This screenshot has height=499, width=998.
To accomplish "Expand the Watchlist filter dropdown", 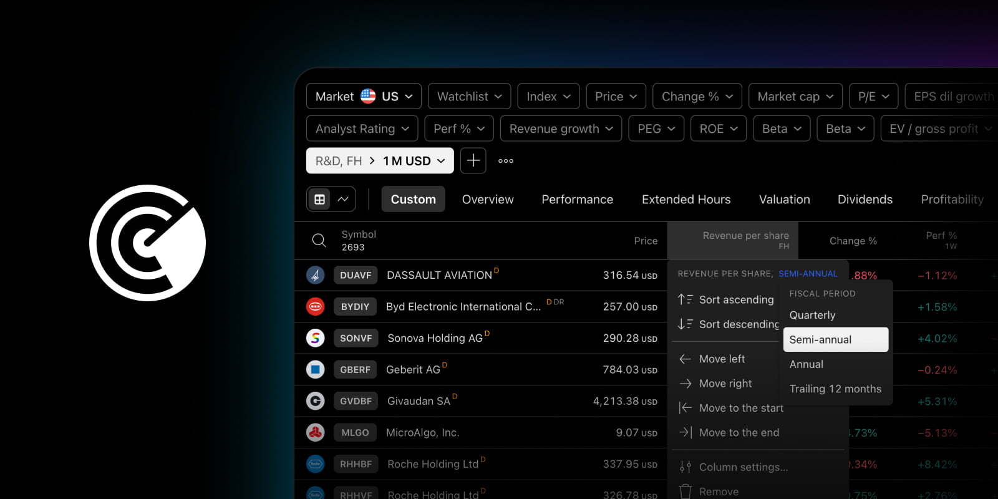I will tap(469, 96).
